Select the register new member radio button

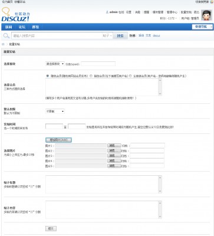[130, 76]
